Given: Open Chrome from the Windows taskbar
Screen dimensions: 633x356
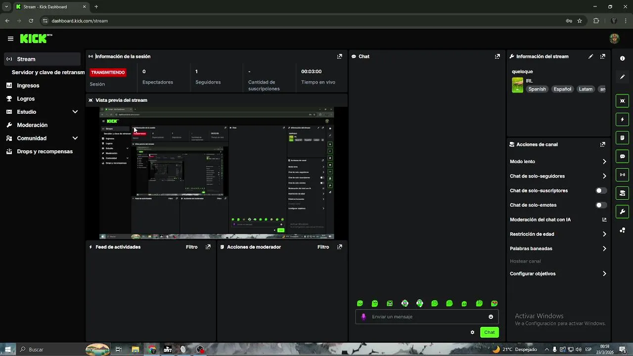Looking at the screenshot, I should click(x=152, y=350).
